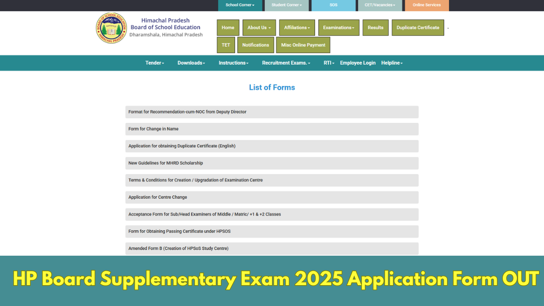544x306 pixels.
Task: Expand the Instructions menu
Action: [233, 63]
